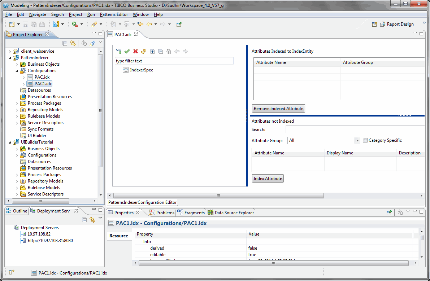Expand the client_webservice project
This screenshot has width=430, height=281.
coord(10,51)
